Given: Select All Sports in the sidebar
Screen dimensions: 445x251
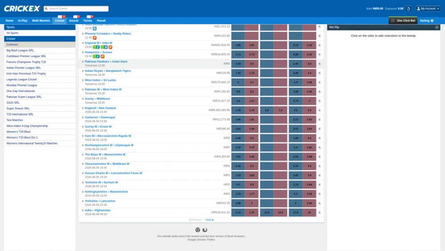Looking at the screenshot, I should [x=40, y=33].
